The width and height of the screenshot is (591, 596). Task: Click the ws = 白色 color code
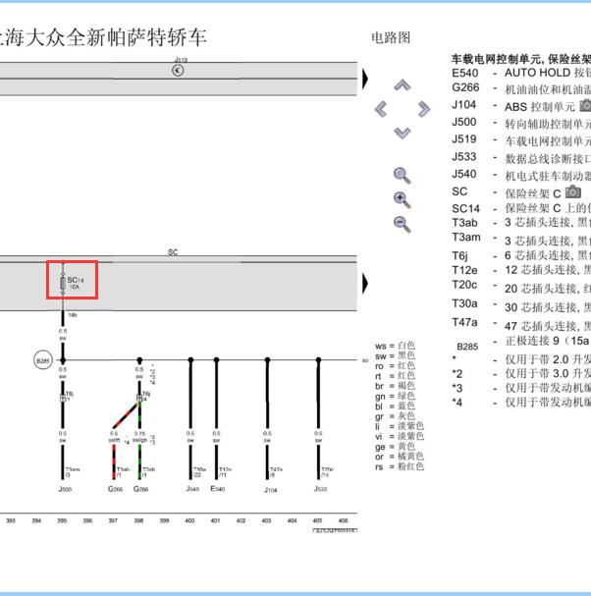(x=395, y=346)
